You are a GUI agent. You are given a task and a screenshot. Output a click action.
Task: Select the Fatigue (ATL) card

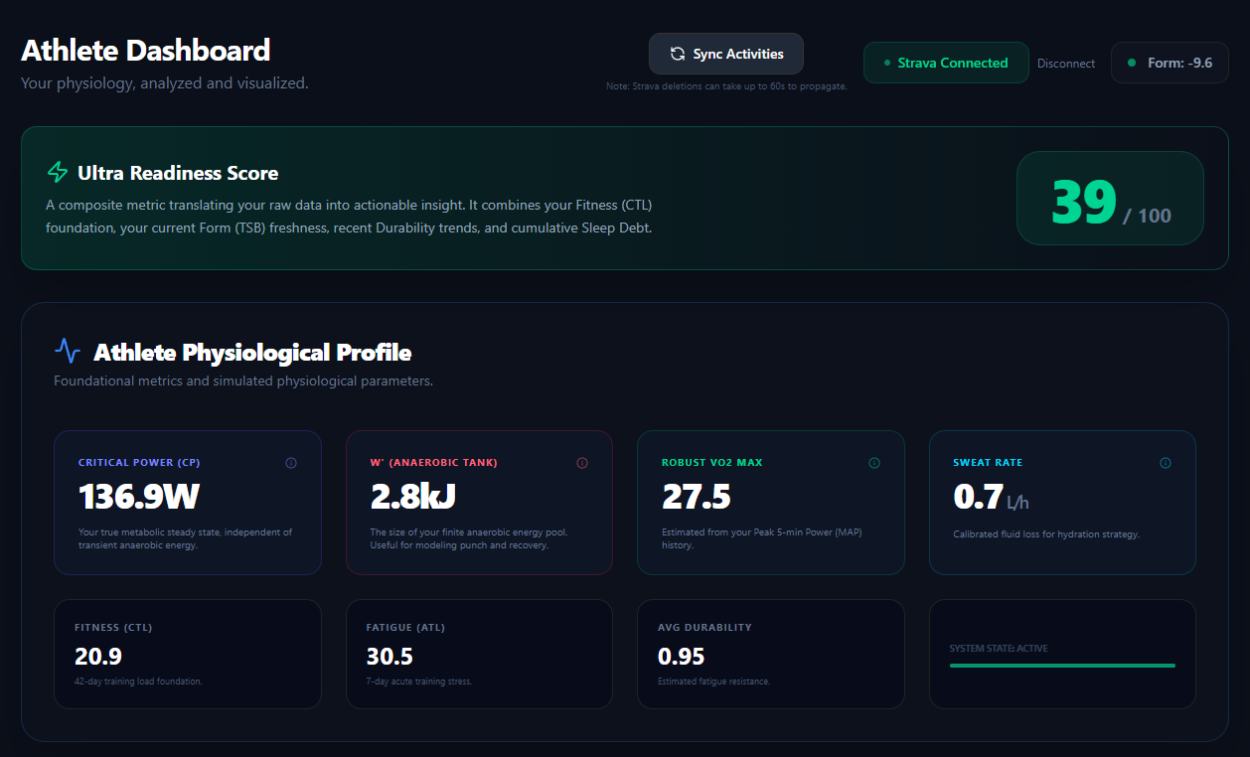tap(479, 654)
